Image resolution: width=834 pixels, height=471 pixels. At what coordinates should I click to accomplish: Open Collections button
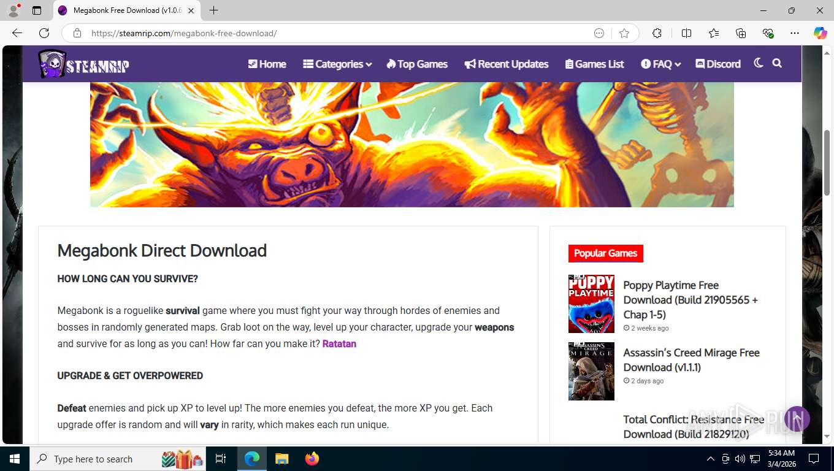tap(741, 33)
